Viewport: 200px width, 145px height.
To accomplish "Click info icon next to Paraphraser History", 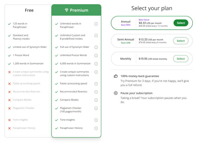I will [x=96, y=128].
